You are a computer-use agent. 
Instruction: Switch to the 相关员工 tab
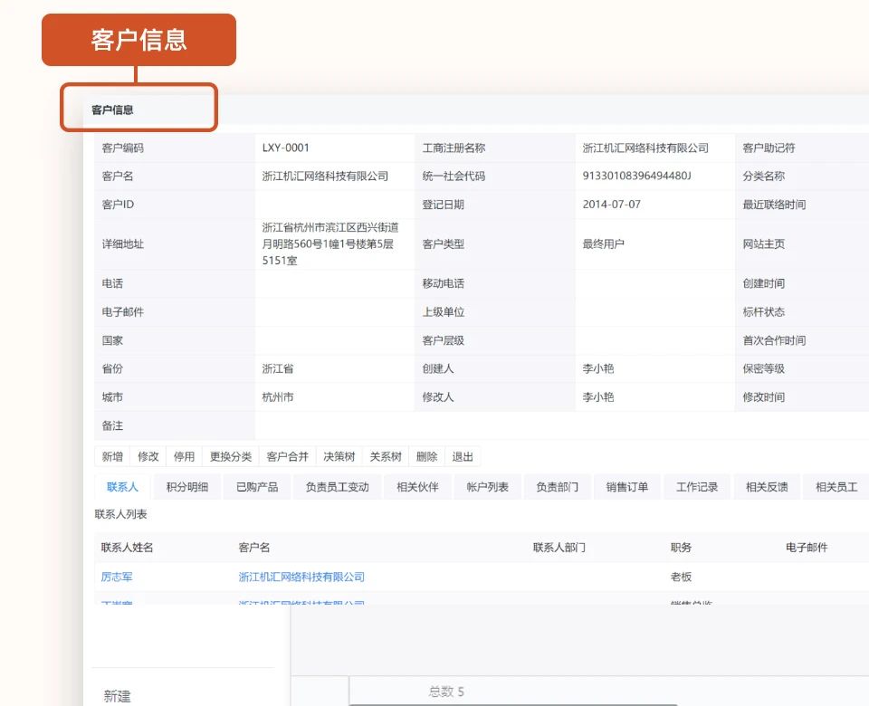[x=836, y=487]
